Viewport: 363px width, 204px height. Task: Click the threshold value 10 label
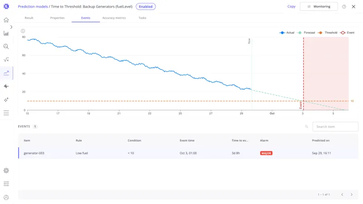pos(352,101)
